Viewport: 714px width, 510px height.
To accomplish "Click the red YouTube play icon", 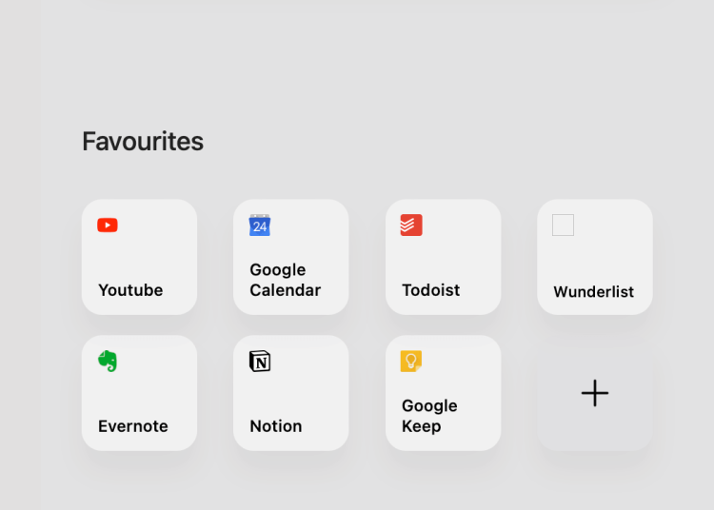I will click(108, 226).
